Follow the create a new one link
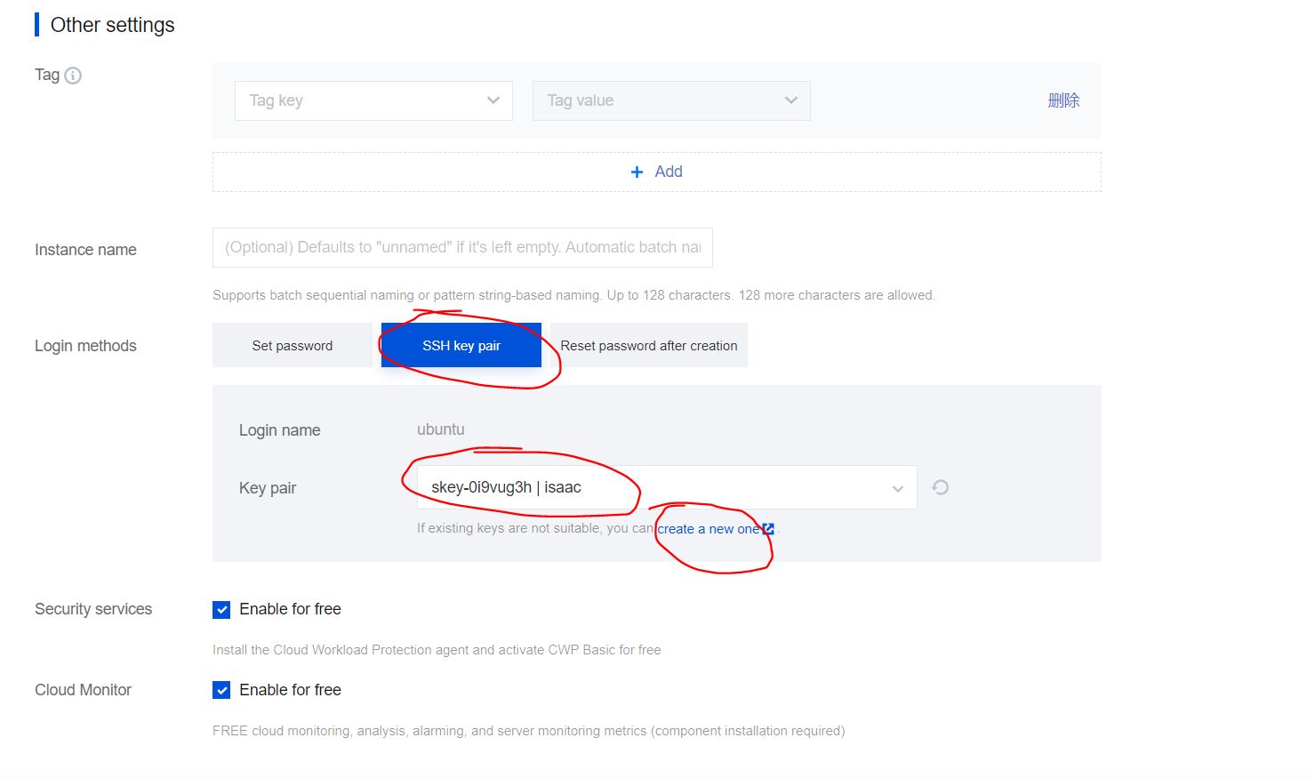Image resolution: width=1315 pixels, height=778 pixels. pyautogui.click(x=708, y=528)
